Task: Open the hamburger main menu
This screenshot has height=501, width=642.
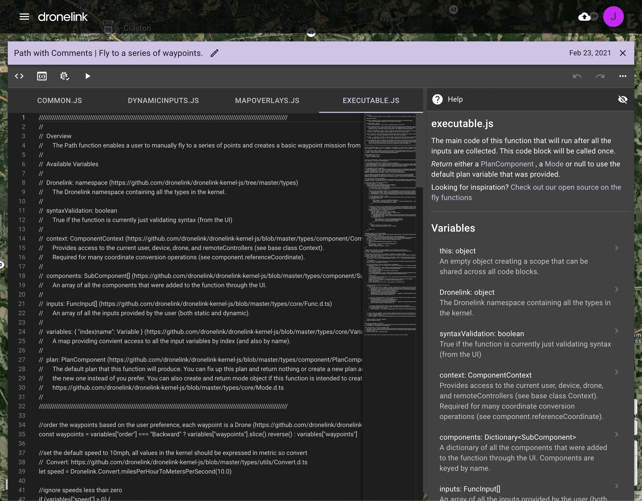Action: (x=24, y=17)
